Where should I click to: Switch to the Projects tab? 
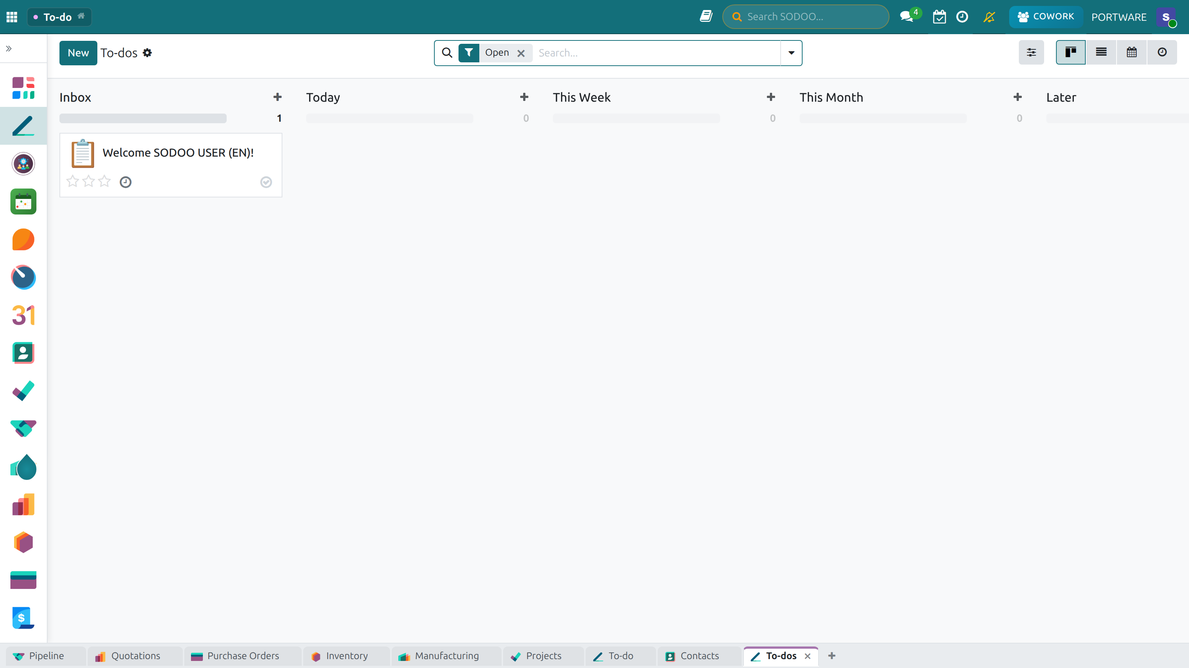[543, 655]
